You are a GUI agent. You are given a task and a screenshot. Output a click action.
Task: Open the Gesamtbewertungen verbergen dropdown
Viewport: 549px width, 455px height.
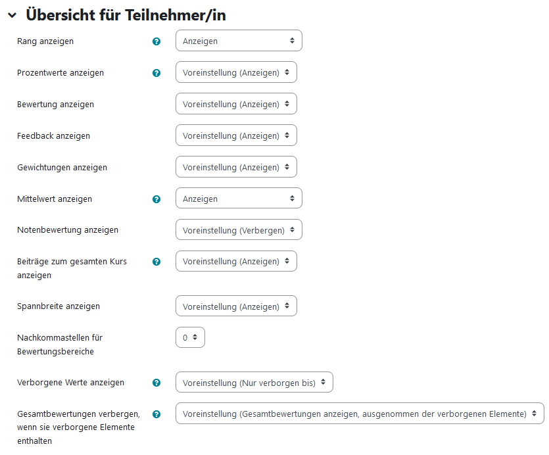360,414
